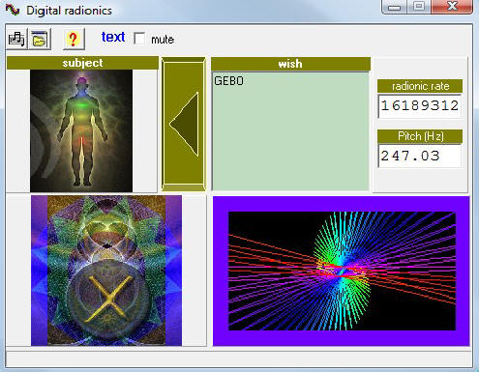Click the Gebo rune mandala image
The height and width of the screenshot is (372, 479).
coord(106,271)
